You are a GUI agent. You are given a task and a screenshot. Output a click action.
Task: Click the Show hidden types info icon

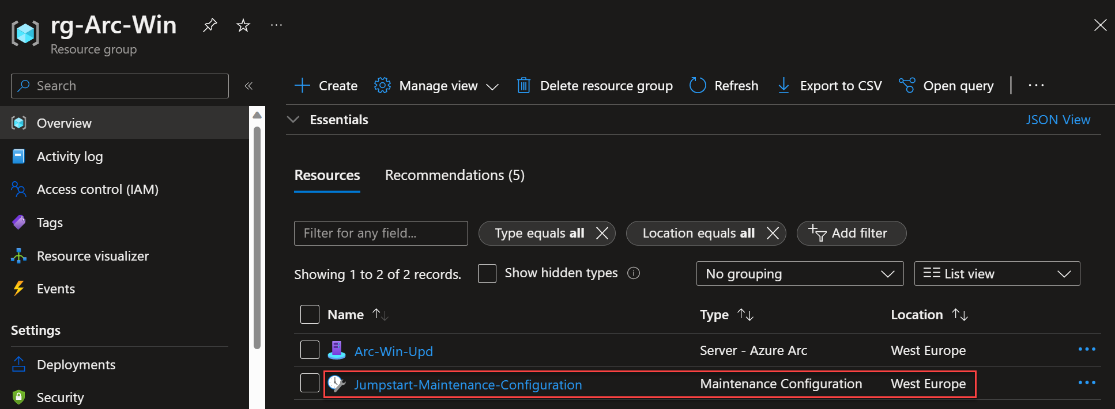click(x=634, y=273)
